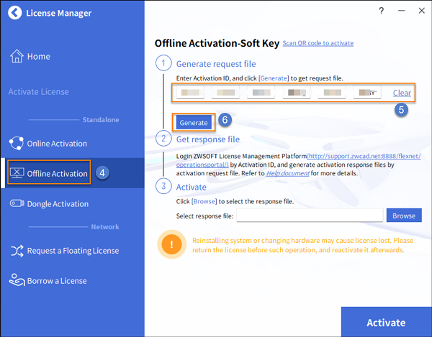Click the Select response file input field
The width and height of the screenshot is (432, 337).
[310, 216]
